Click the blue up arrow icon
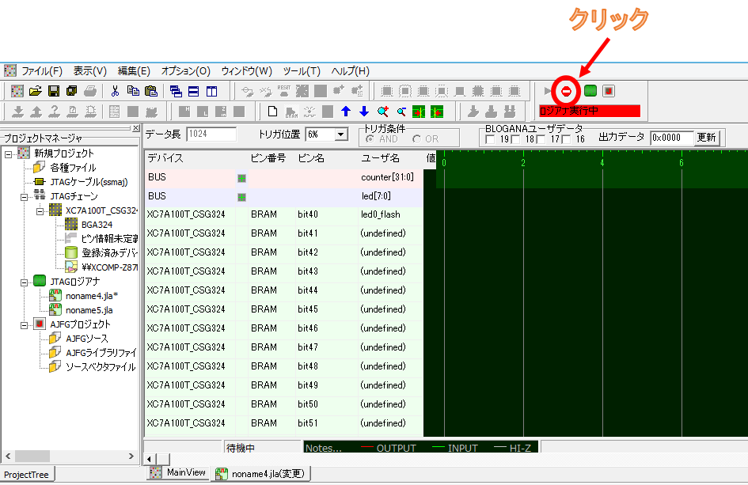This screenshot has width=748, height=485. click(x=345, y=112)
